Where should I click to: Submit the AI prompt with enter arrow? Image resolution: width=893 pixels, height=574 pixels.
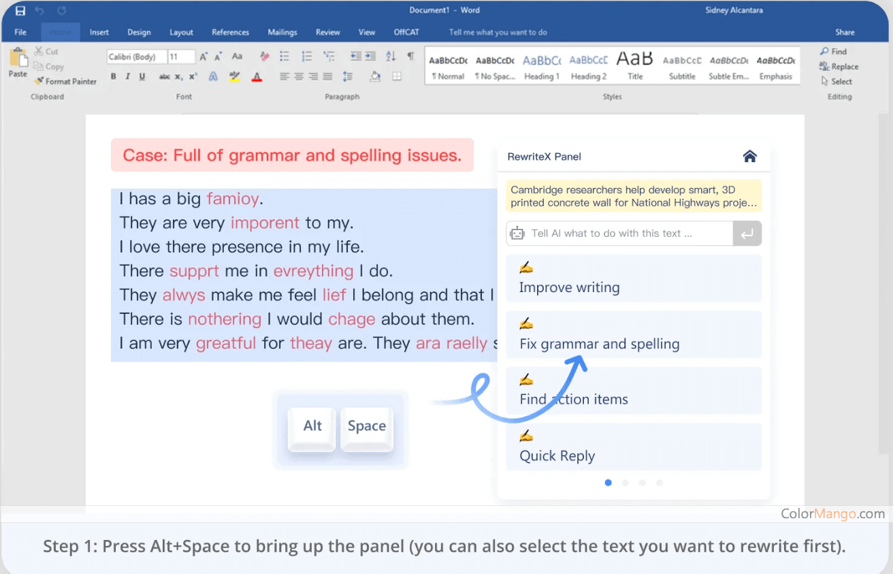click(x=747, y=234)
